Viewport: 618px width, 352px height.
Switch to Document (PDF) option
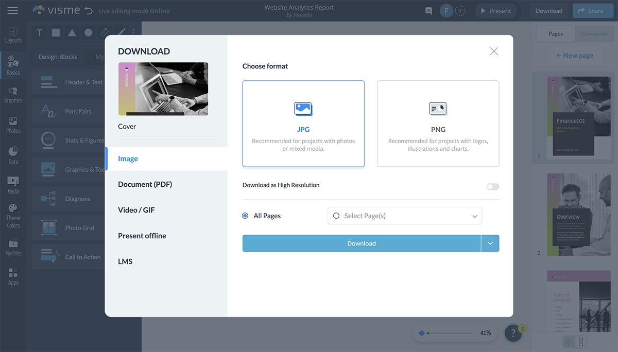145,184
